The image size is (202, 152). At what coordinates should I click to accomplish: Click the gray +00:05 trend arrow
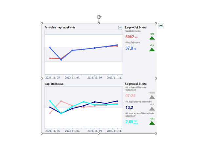tap(151, 97)
